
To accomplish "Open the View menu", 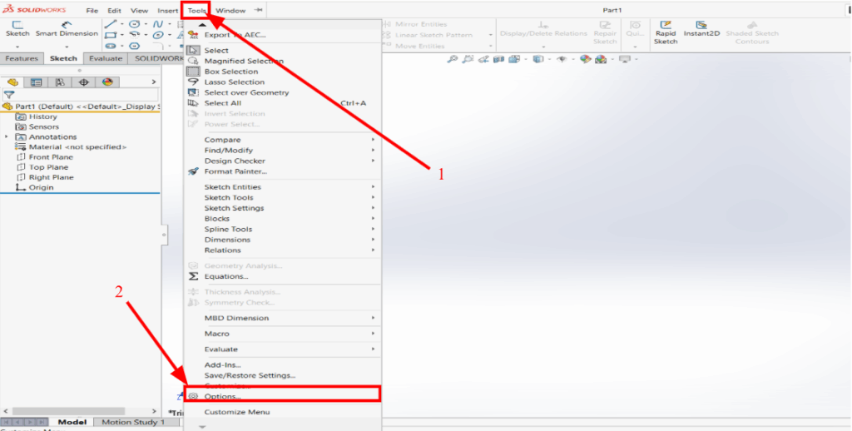I will pos(139,10).
